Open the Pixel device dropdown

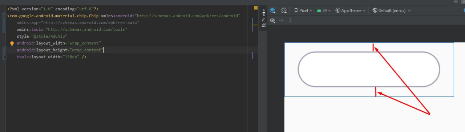click(x=303, y=11)
